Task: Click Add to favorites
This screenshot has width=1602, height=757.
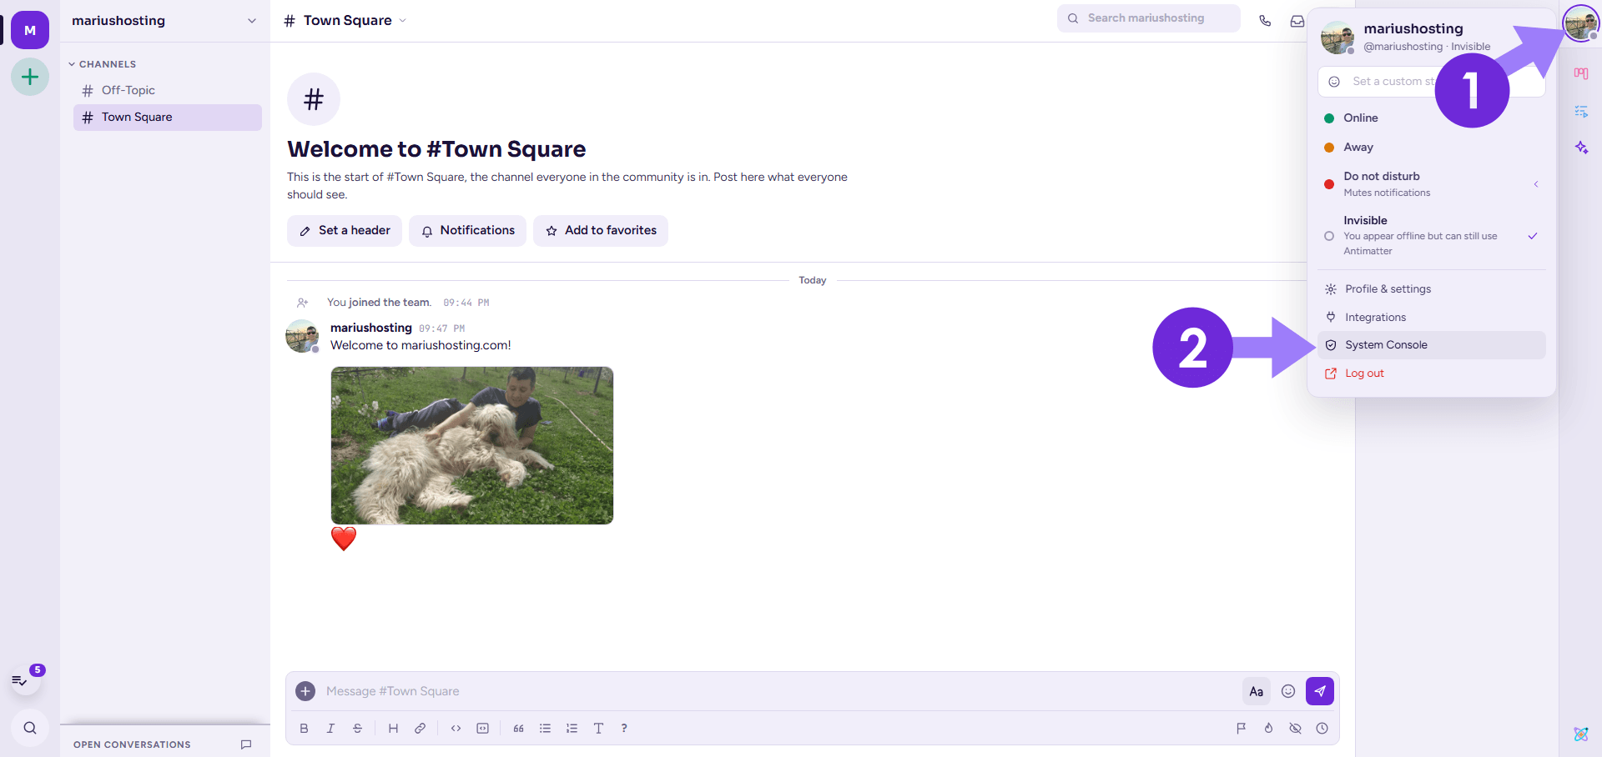Action: click(x=601, y=231)
